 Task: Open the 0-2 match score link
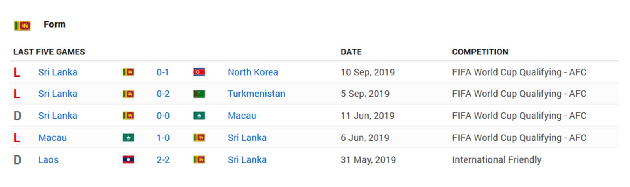[163, 94]
